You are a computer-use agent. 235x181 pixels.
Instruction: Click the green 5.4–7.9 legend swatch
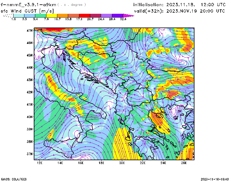[x=41, y=16]
